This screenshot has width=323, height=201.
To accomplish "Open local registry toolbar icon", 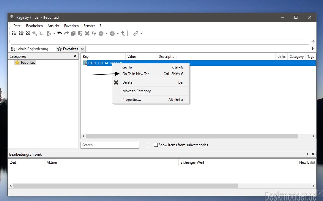I will (14, 33).
